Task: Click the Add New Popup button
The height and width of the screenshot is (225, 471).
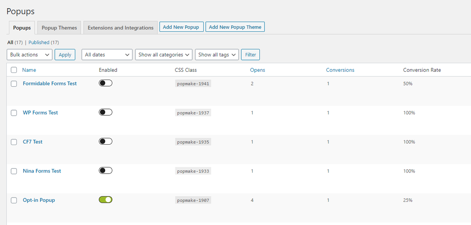Action: [181, 27]
